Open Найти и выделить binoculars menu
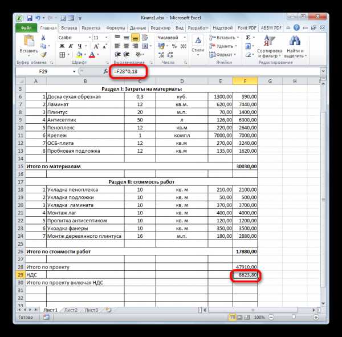The width and height of the screenshot is (342, 337). pyautogui.click(x=295, y=47)
